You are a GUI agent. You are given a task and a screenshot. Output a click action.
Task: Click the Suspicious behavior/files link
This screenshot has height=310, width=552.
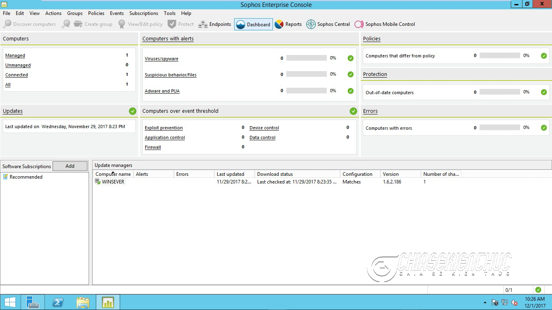pyautogui.click(x=171, y=75)
